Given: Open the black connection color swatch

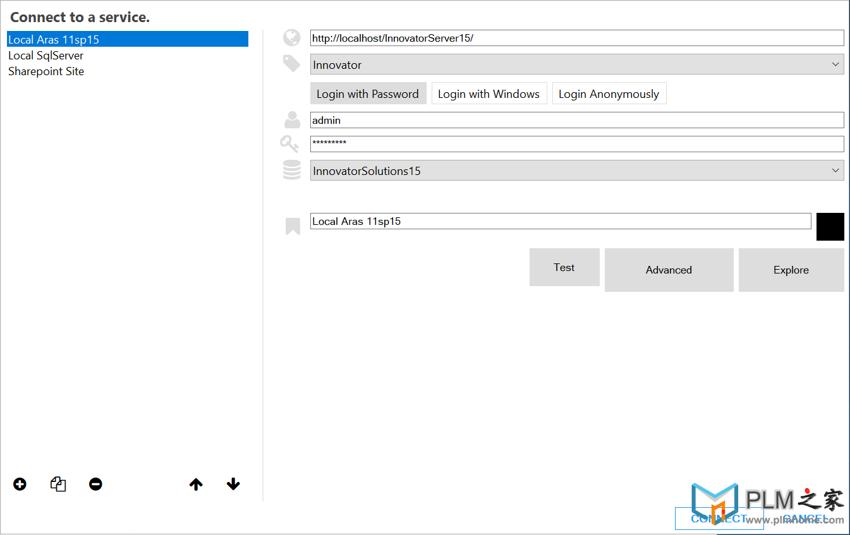Looking at the screenshot, I should pos(830,227).
